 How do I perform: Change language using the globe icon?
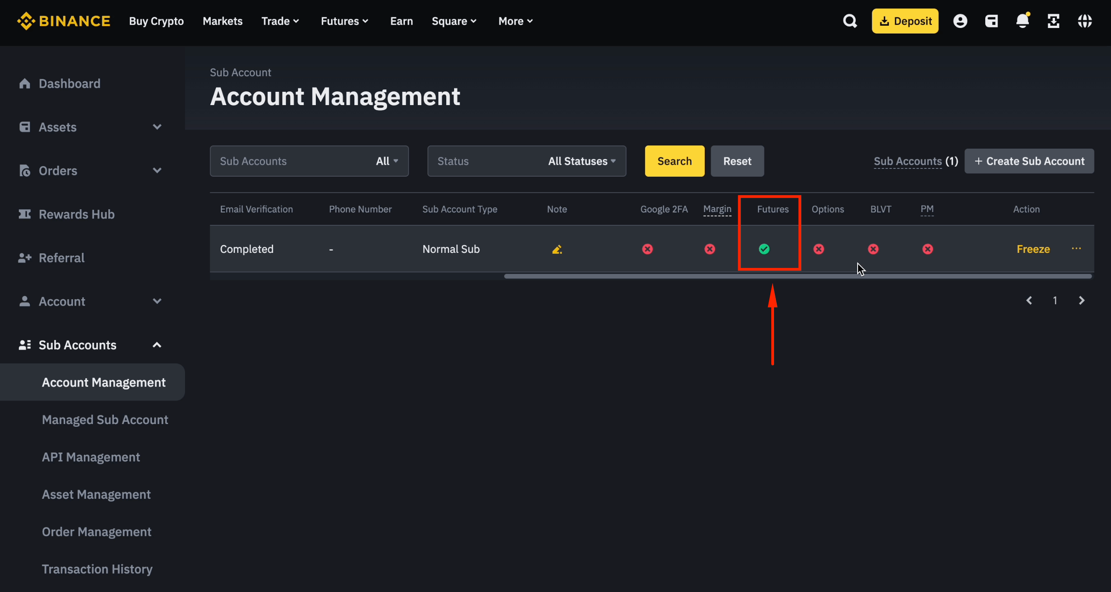click(1085, 21)
